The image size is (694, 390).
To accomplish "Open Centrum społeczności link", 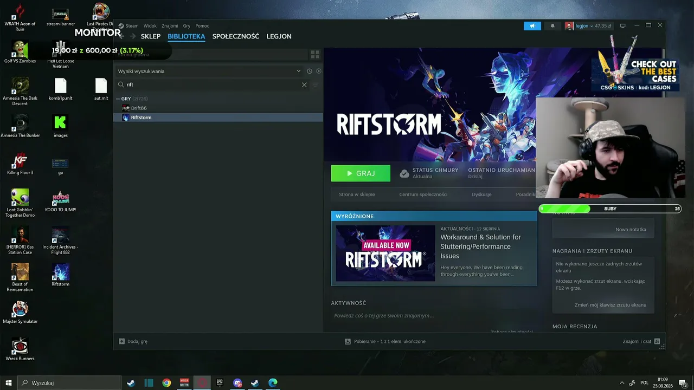I will [423, 194].
